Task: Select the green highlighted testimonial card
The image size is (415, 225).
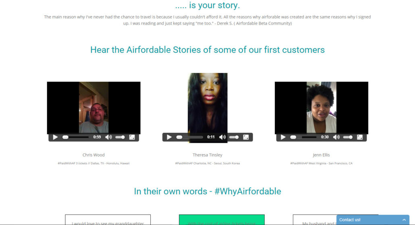Action: 222,220
